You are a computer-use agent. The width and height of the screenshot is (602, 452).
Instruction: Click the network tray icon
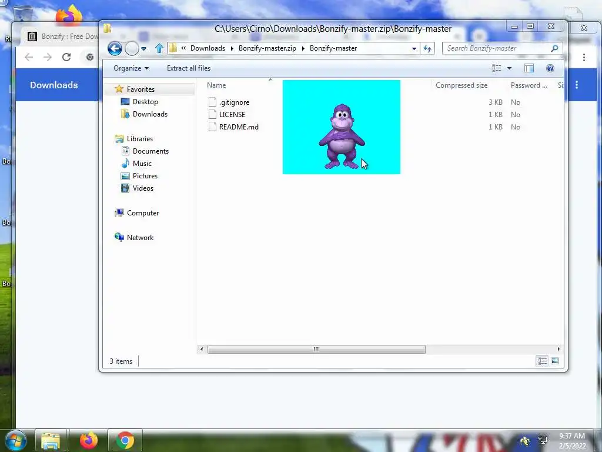[543, 440]
